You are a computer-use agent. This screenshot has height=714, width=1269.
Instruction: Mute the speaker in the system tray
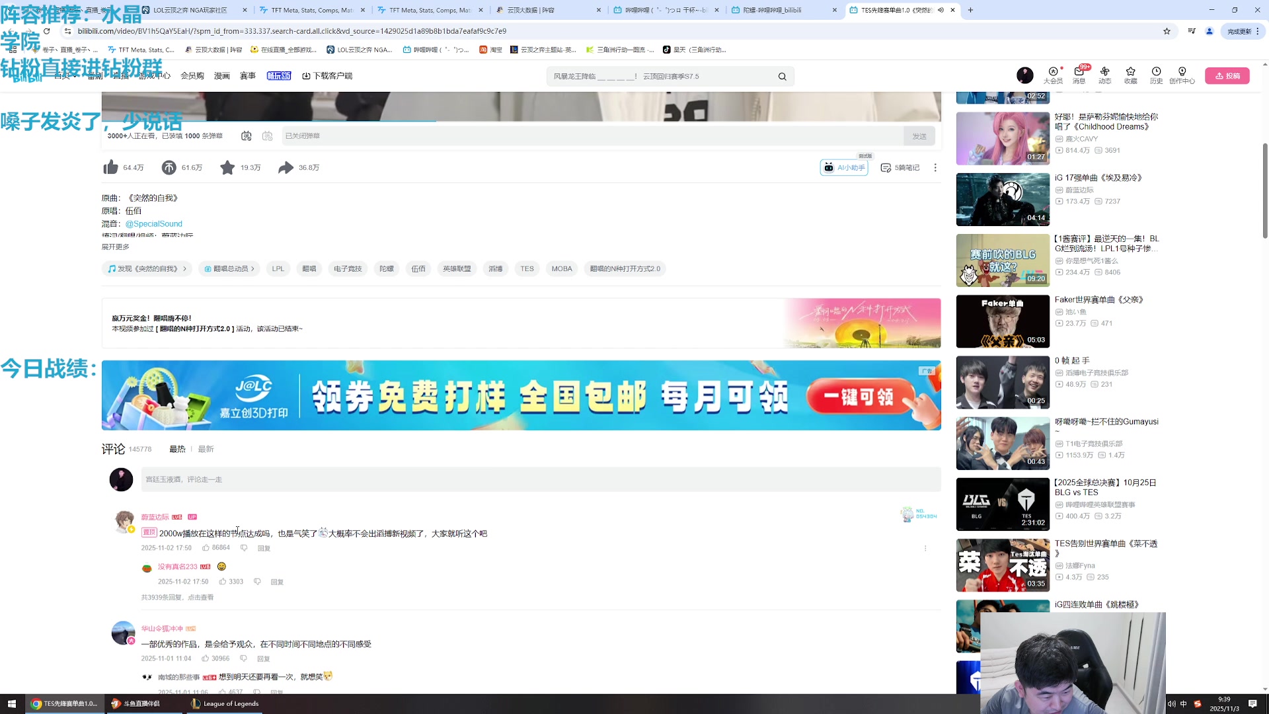click(x=1171, y=704)
